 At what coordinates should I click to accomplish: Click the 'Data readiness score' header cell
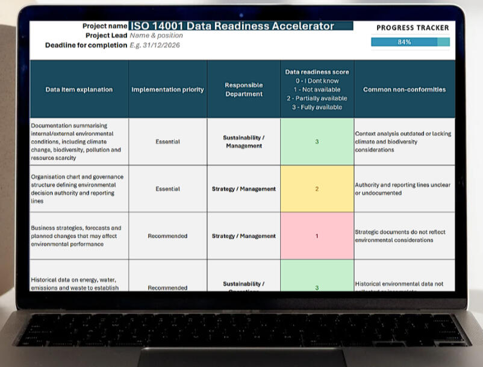pyautogui.click(x=317, y=89)
